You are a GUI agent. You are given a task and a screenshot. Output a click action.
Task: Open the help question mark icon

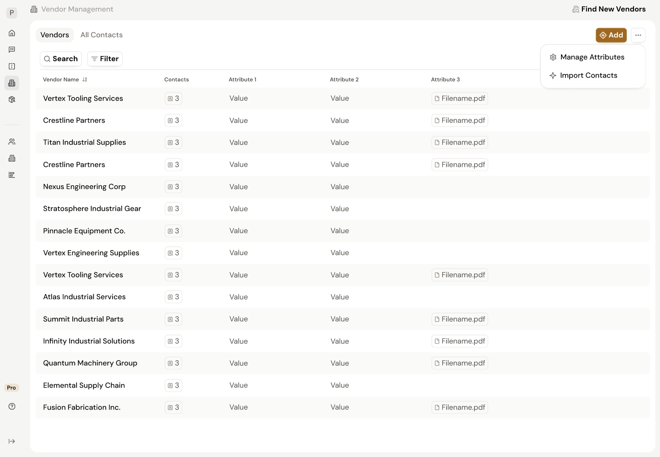12,406
